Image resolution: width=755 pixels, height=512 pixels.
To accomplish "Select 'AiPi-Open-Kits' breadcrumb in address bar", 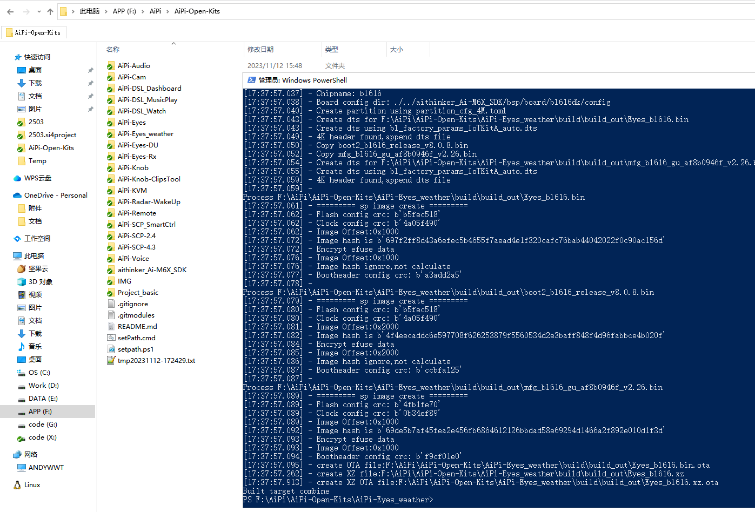I will pos(197,11).
